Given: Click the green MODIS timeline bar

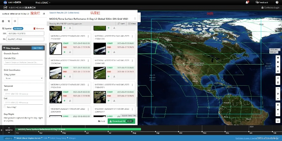Looking at the screenshot, I should 78,129.
